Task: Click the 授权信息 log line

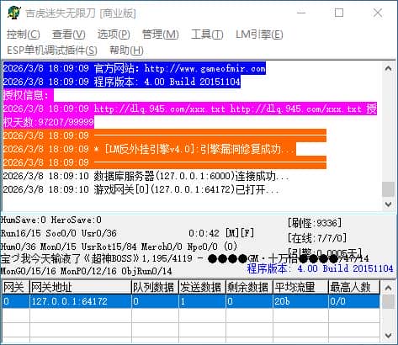Action: point(28,95)
